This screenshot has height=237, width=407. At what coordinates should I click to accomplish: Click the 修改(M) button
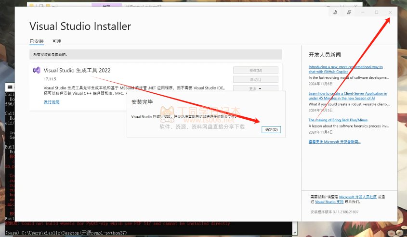coord(256,70)
